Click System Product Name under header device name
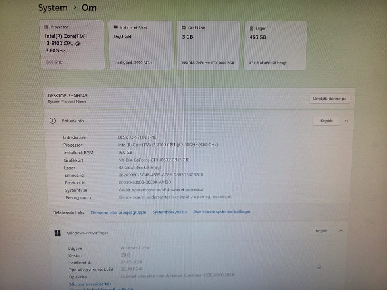Viewport: 387px width, 290px height. tap(67, 101)
